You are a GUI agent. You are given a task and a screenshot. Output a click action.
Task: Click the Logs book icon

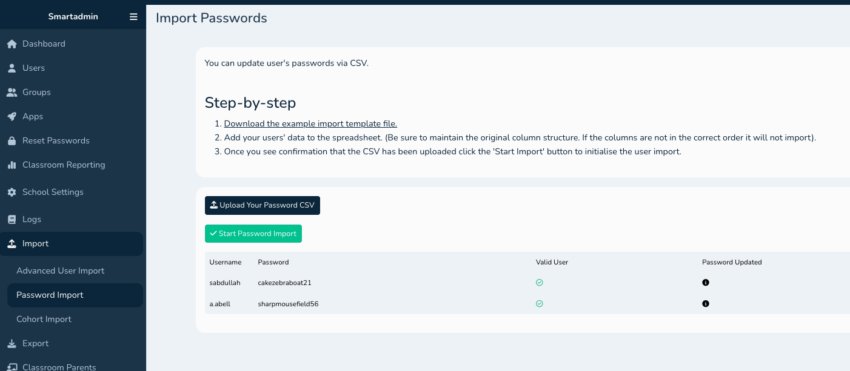point(12,220)
